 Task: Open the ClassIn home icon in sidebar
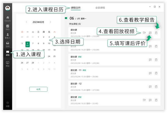(8, 18)
